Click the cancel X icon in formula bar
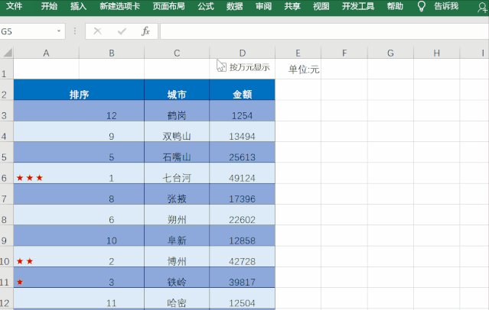Screen dimensions: 489x310 click(98, 31)
